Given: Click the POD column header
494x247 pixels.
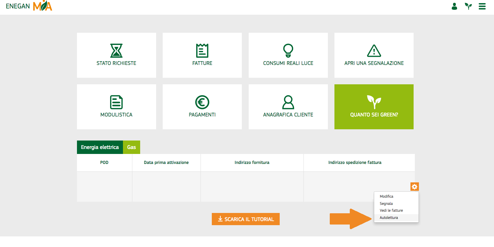Looking at the screenshot, I should [104, 162].
